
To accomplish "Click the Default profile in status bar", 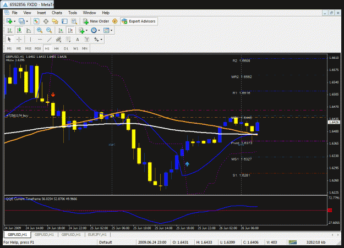I will (x=106, y=243).
